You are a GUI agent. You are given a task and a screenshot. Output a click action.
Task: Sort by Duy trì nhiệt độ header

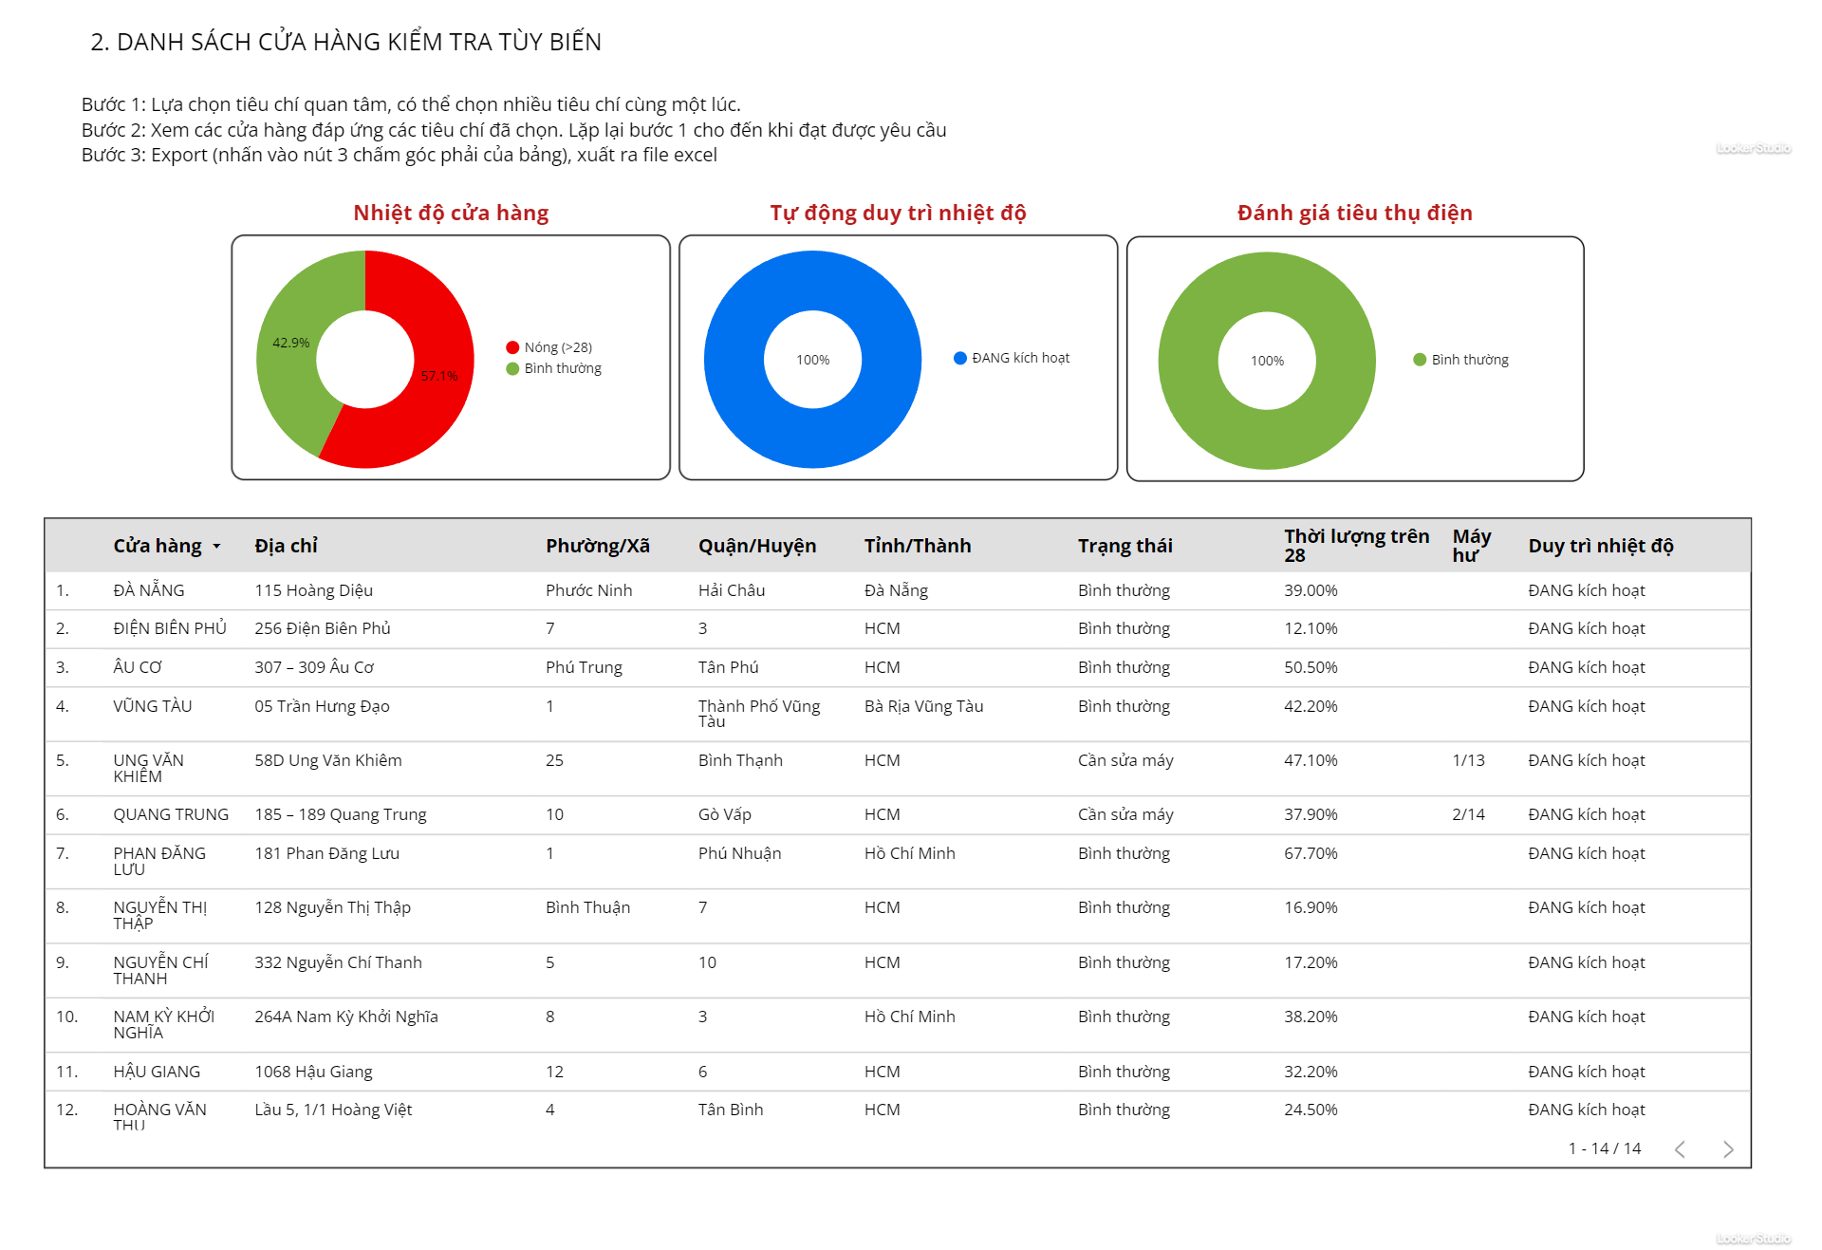[1600, 546]
